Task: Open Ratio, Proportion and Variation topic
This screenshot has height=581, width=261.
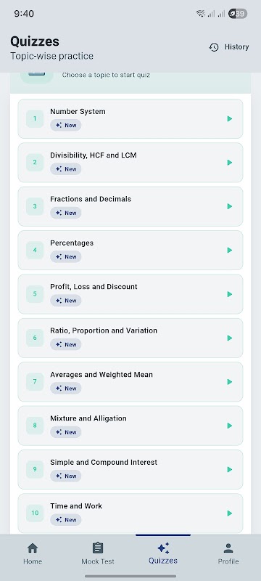Action: (x=130, y=338)
